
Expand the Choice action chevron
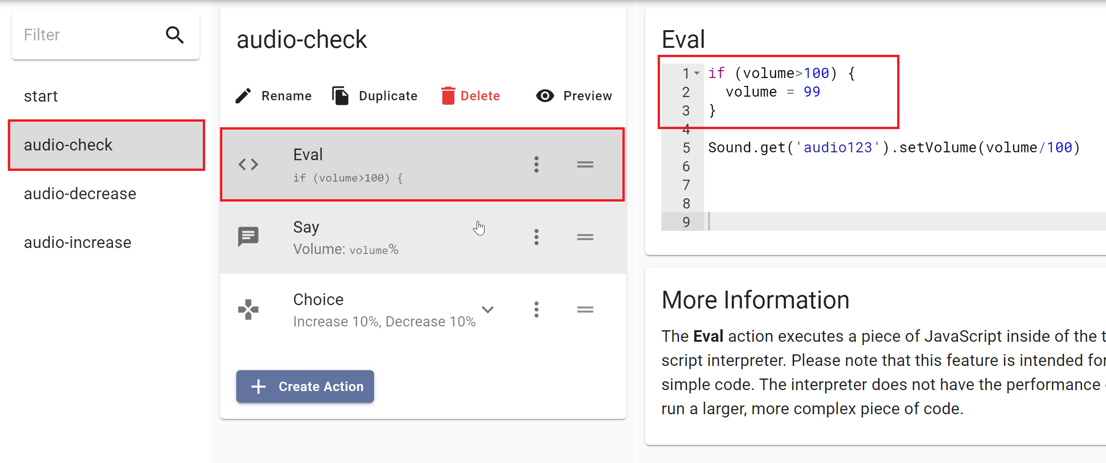[x=488, y=309]
